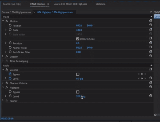
Task: Show the timeline view arrow button
Action: click(x=151, y=12)
